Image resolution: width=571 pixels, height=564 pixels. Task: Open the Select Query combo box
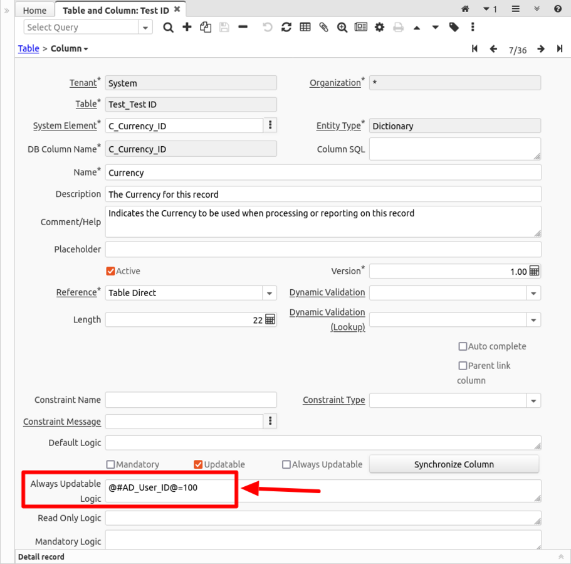click(x=145, y=28)
